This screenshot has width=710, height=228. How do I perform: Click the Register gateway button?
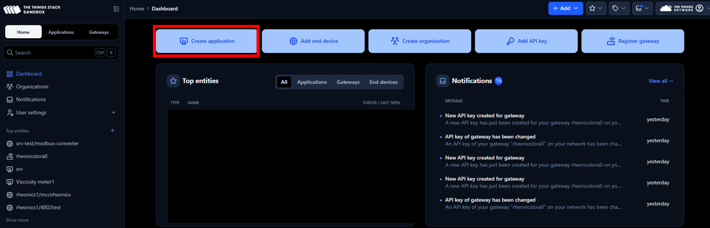pos(633,41)
